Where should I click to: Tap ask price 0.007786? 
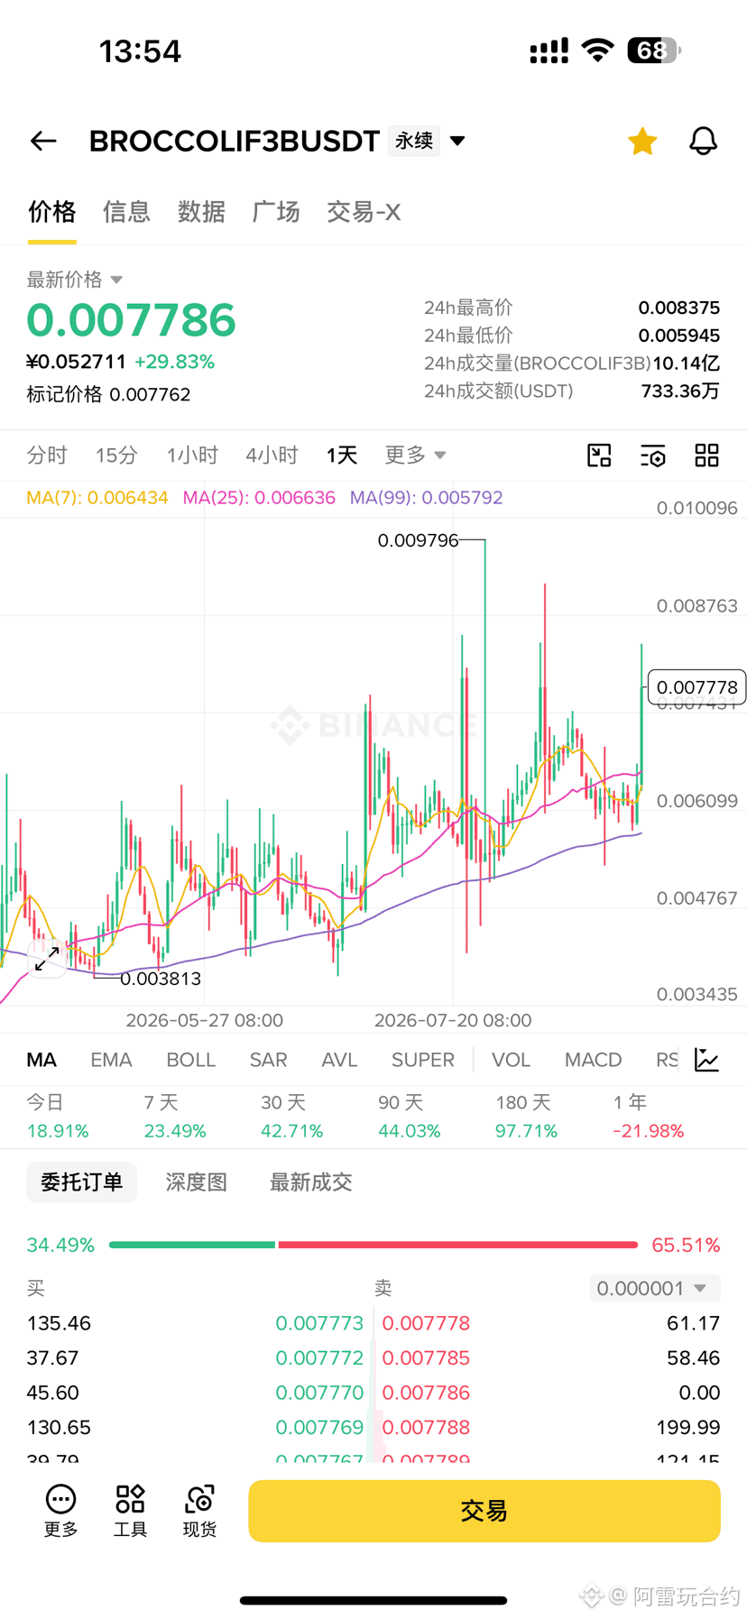[426, 1393]
